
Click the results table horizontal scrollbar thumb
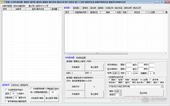coord(97,53)
